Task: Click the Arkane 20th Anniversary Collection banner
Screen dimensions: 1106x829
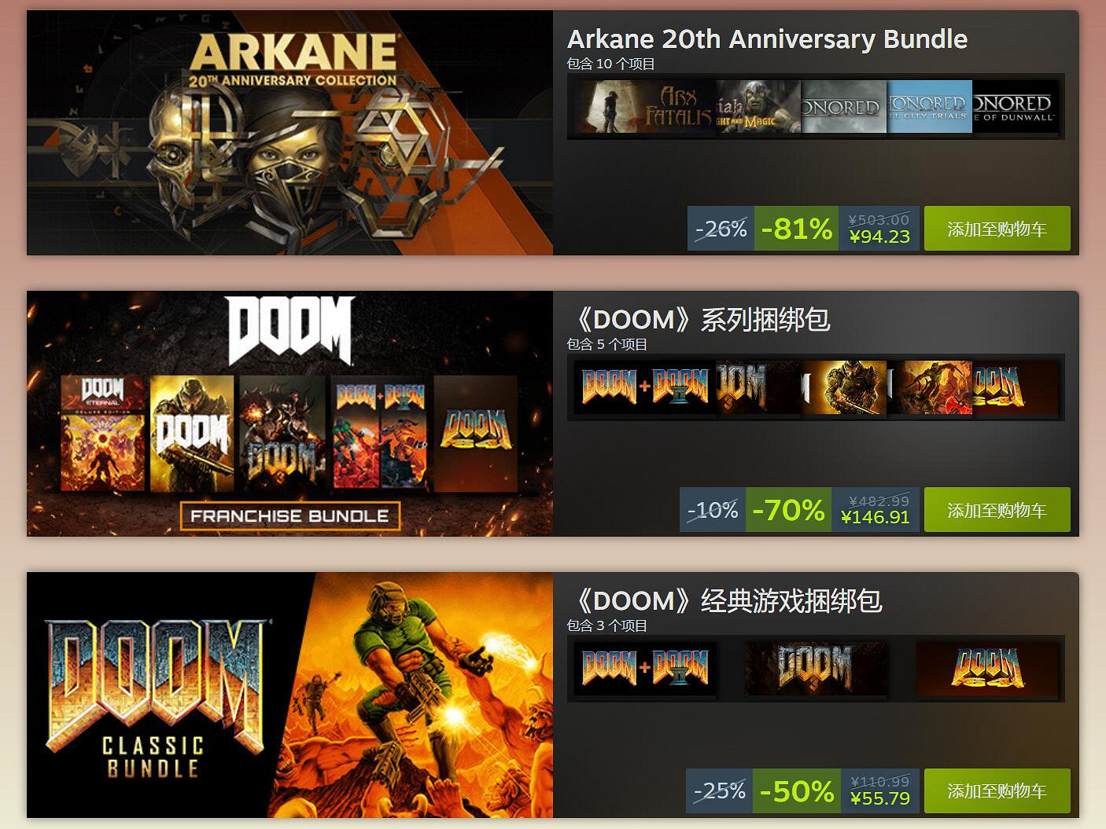Action: pyautogui.click(x=289, y=133)
